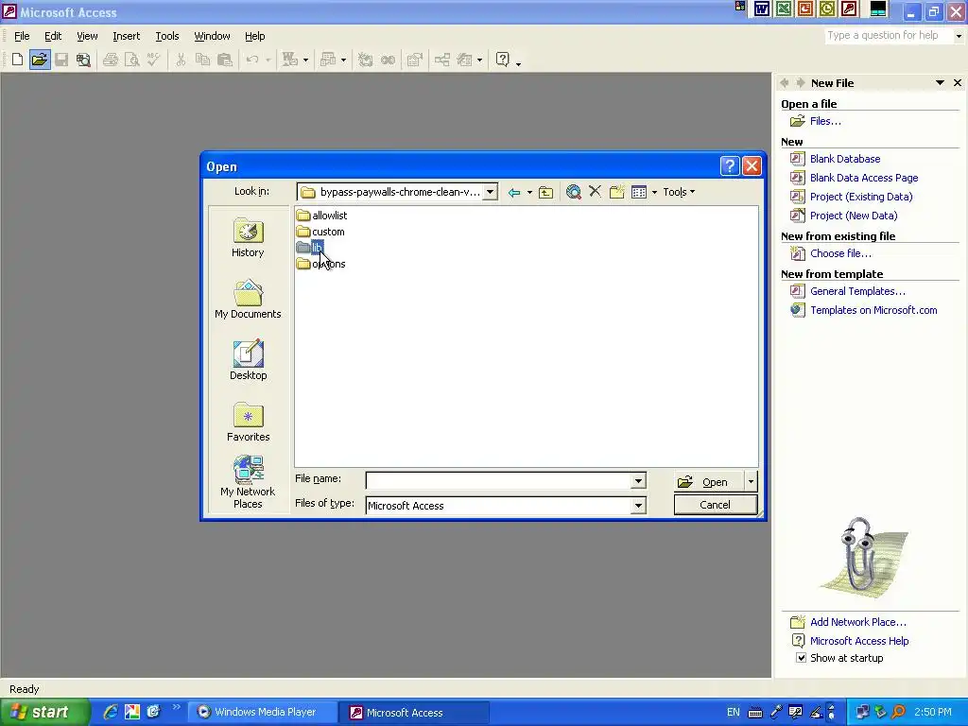Open the Edit menu
968x726 pixels.
tap(53, 36)
